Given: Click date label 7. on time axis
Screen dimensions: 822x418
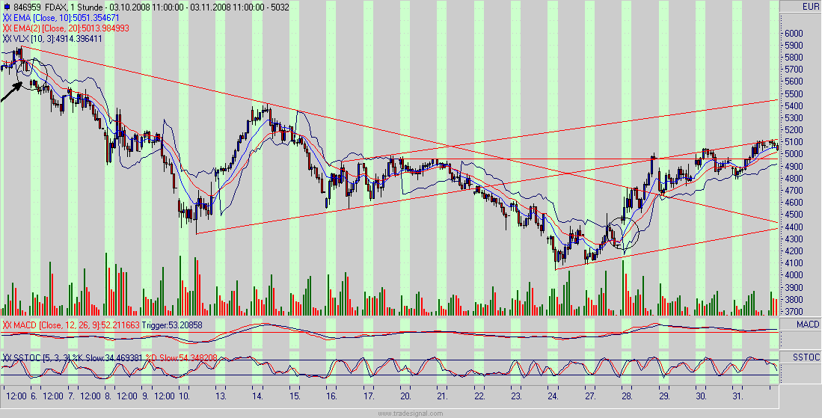Looking at the screenshot, I should point(72,396).
